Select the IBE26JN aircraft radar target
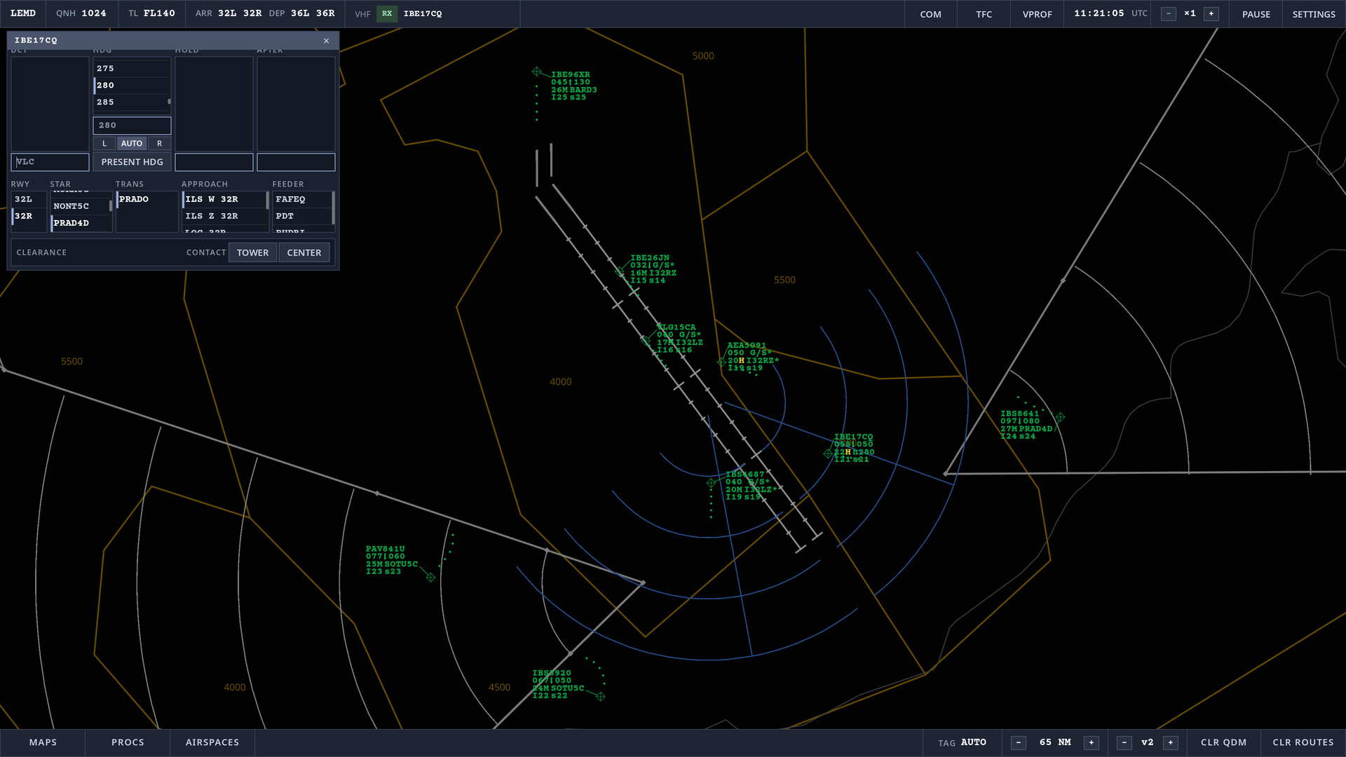The height and width of the screenshot is (757, 1346). (620, 271)
